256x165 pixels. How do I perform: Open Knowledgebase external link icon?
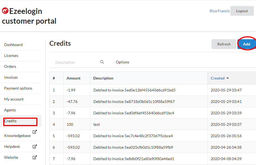click(35, 132)
